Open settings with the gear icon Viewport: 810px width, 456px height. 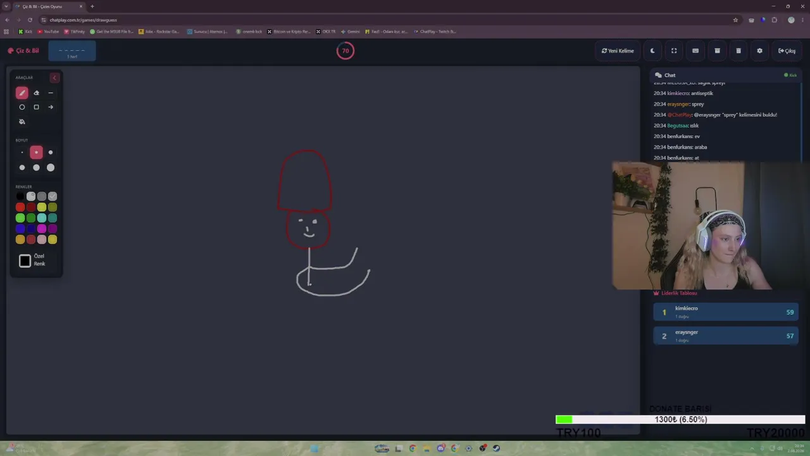tap(759, 51)
